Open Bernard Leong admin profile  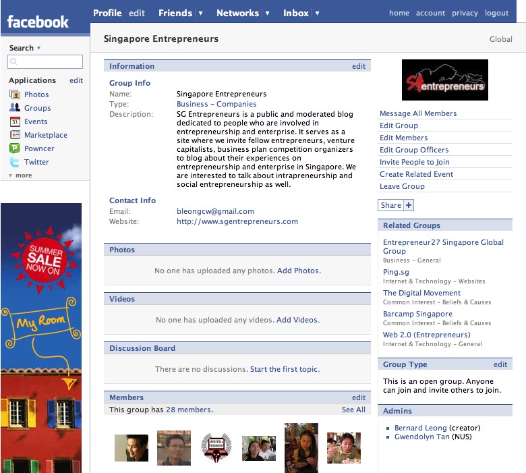[421, 428]
